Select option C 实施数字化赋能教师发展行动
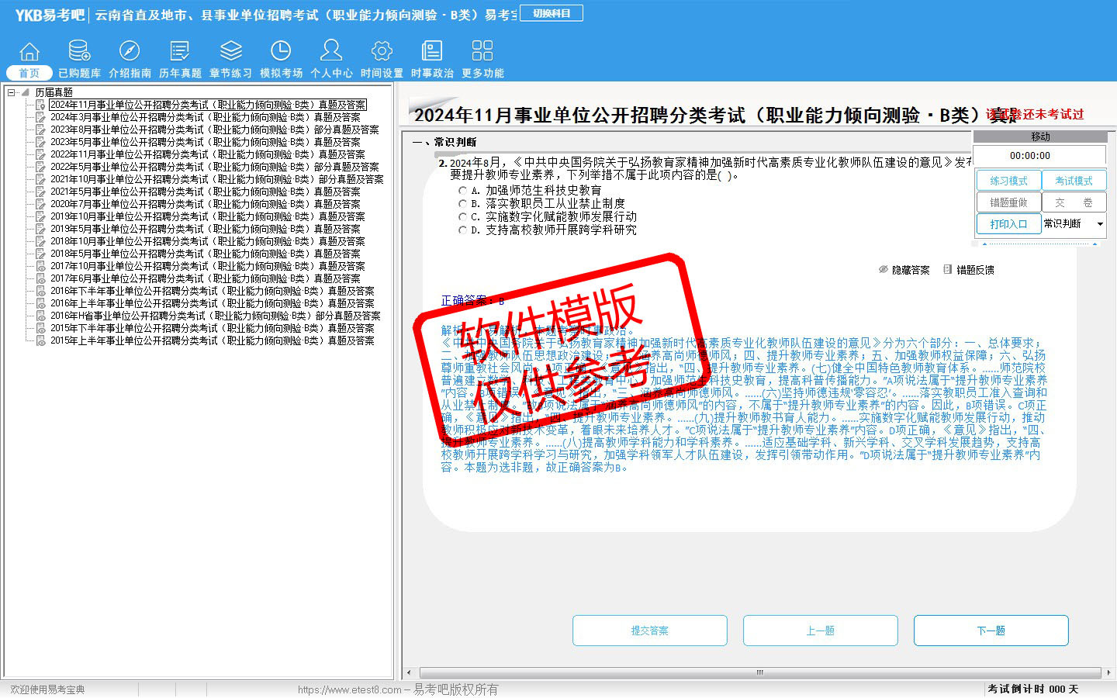The image size is (1117, 698). (x=463, y=217)
